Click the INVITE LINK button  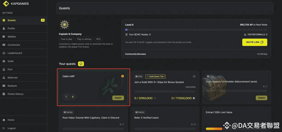pos(255,42)
